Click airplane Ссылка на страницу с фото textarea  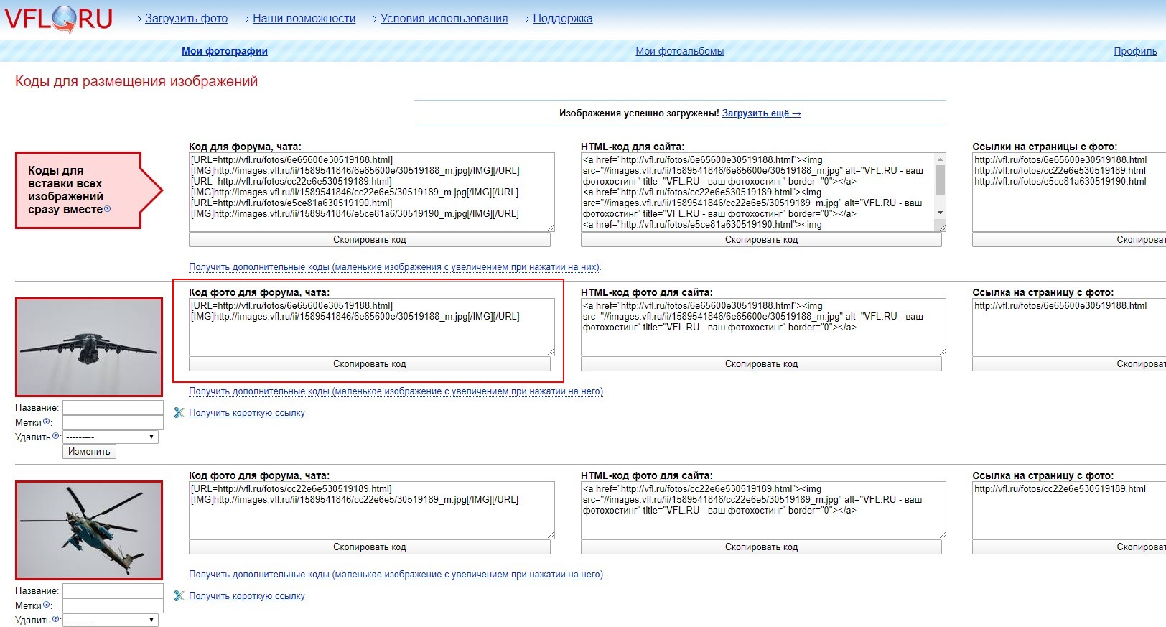[x=1069, y=327]
